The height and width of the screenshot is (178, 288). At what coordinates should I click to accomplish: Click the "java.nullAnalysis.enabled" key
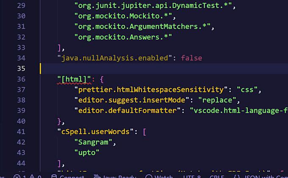click(x=115, y=58)
